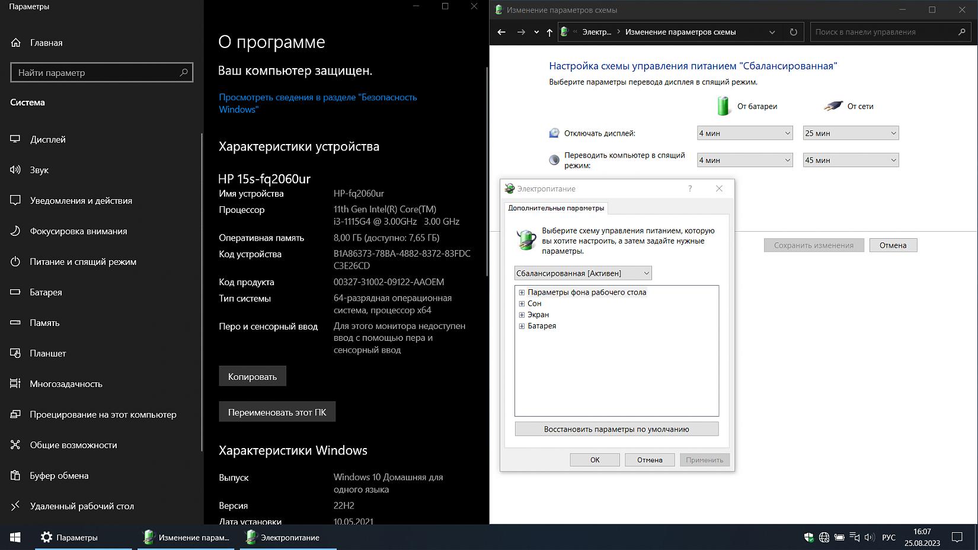The height and width of the screenshot is (550, 978).
Task: Expand the Батарея tree node
Action: pos(522,326)
